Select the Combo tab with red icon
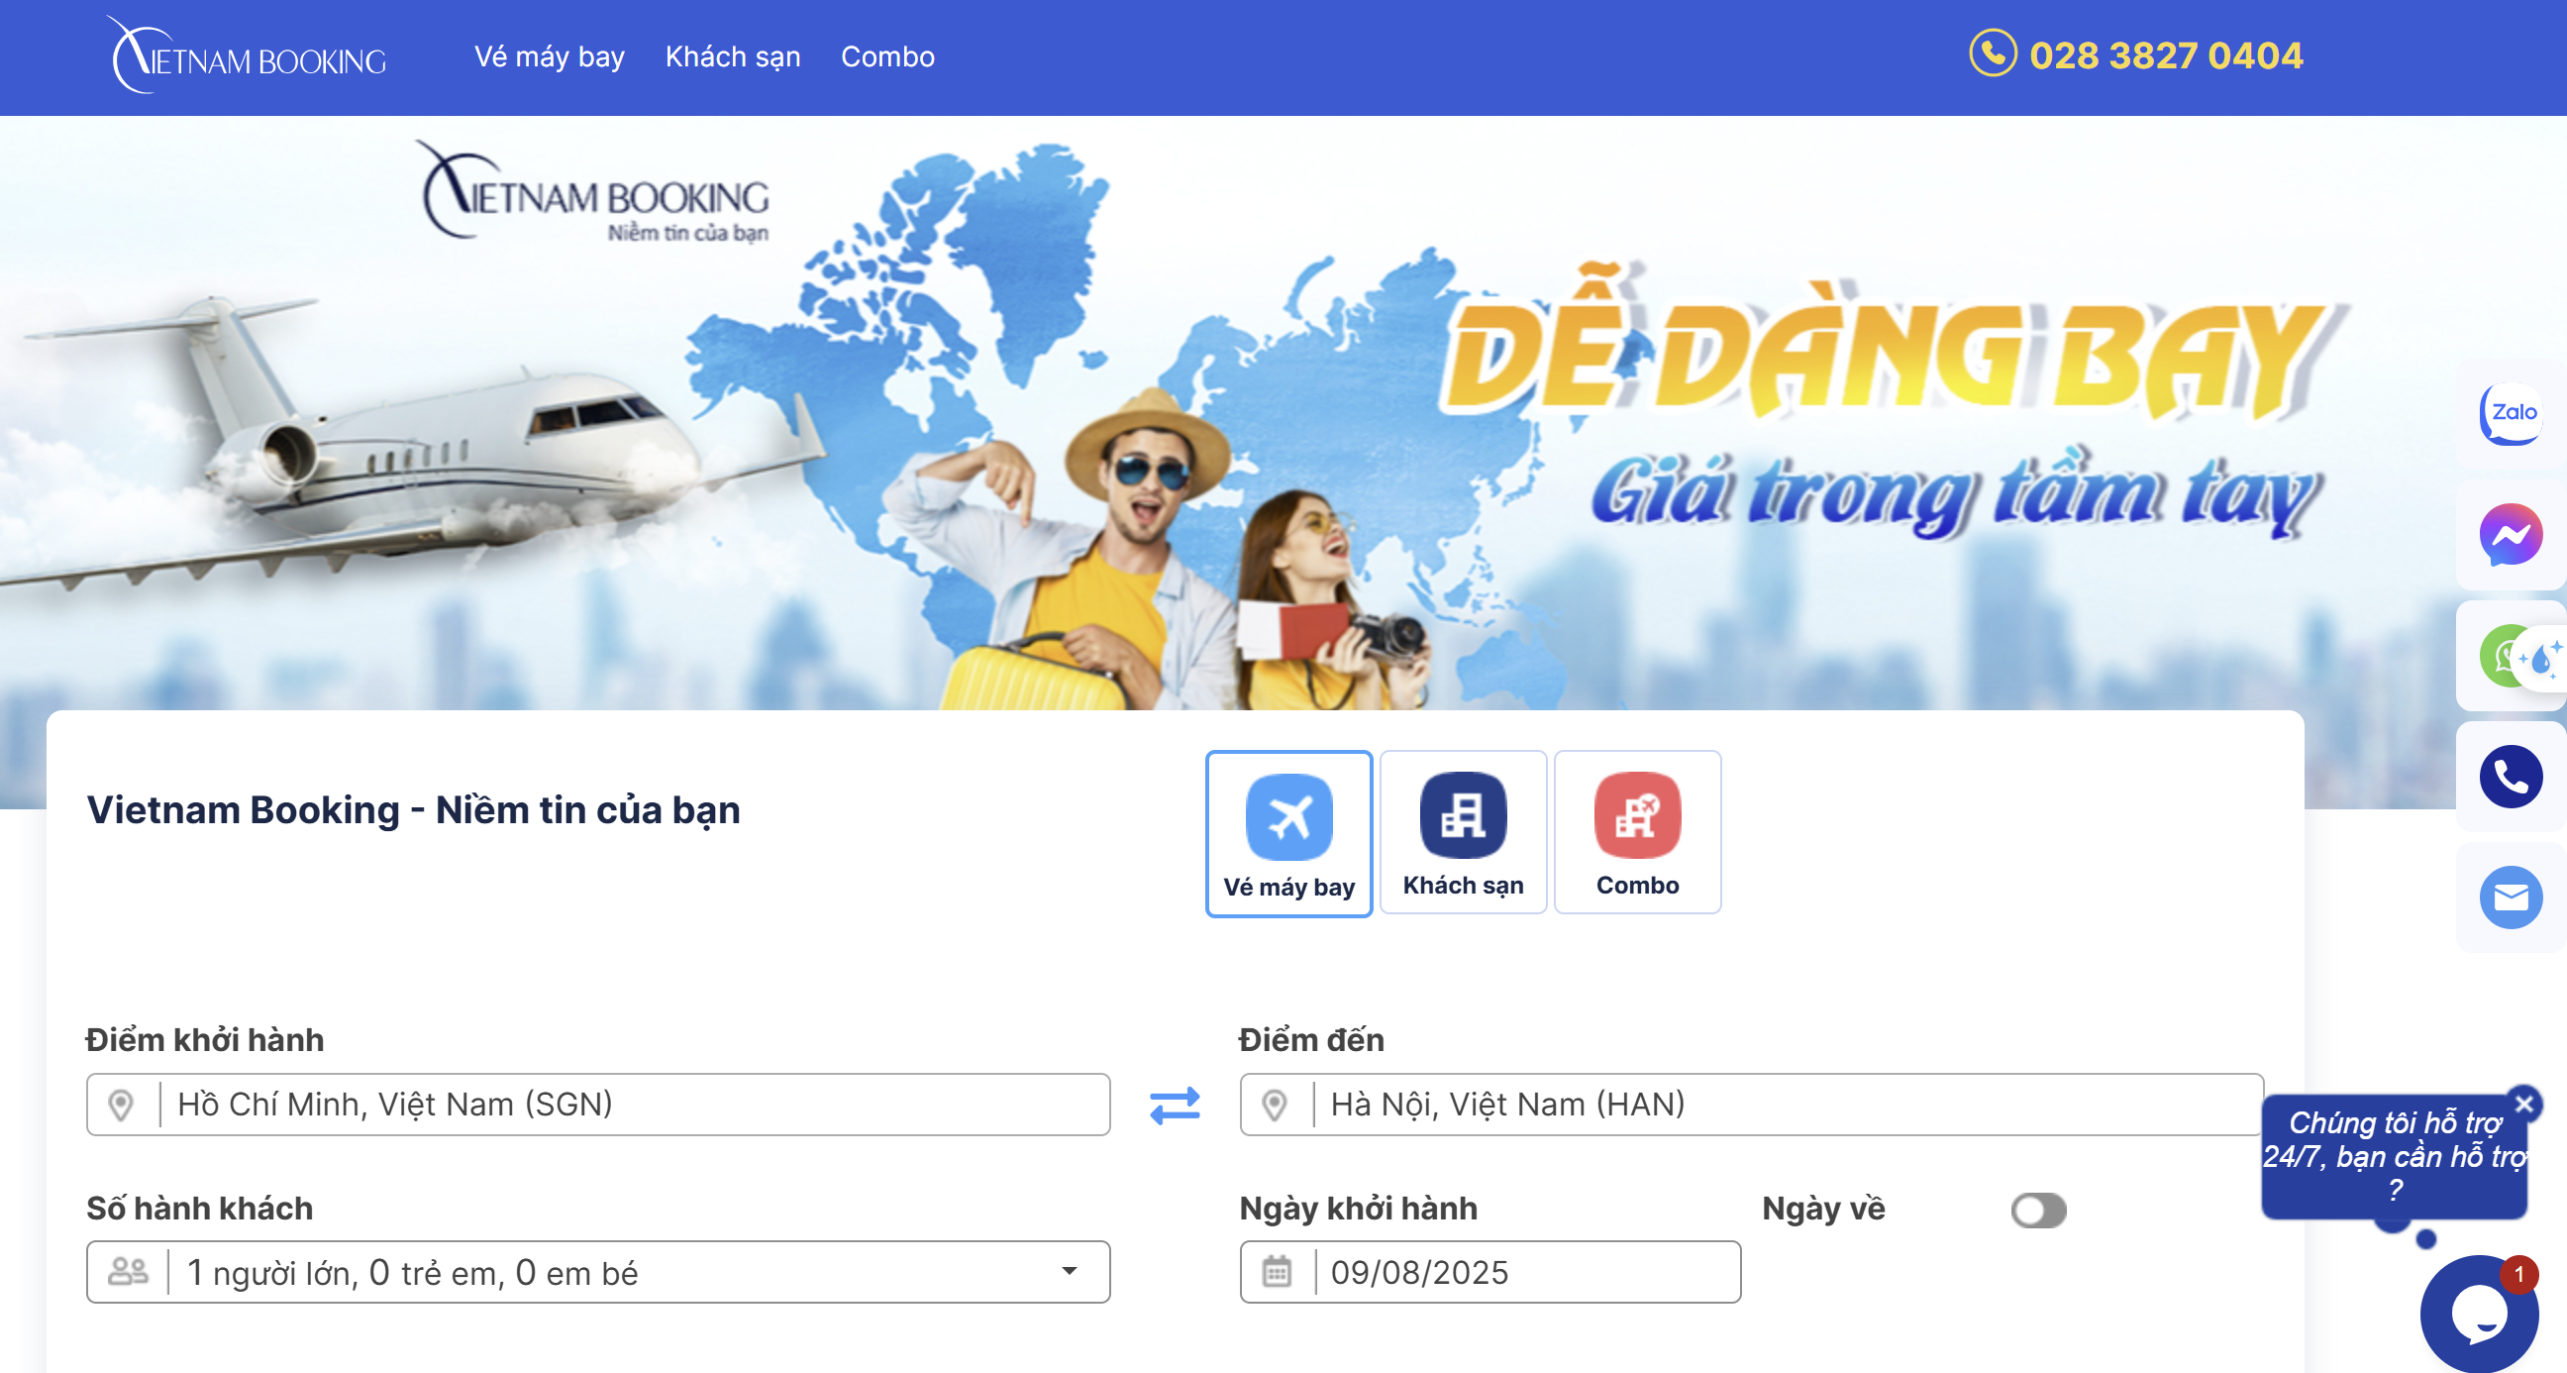Screen dimensions: 2567x1373 [1637, 831]
